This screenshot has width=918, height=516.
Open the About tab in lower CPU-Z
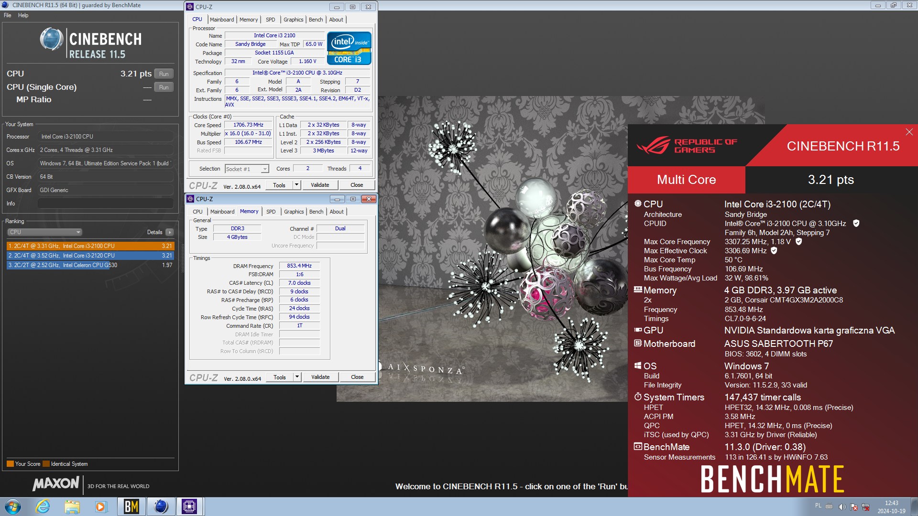click(337, 212)
